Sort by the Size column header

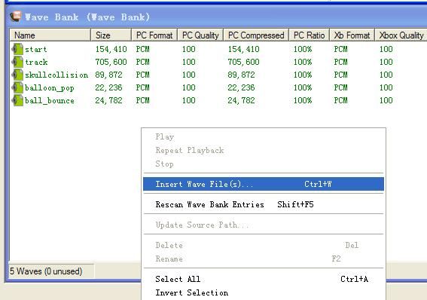pos(111,35)
